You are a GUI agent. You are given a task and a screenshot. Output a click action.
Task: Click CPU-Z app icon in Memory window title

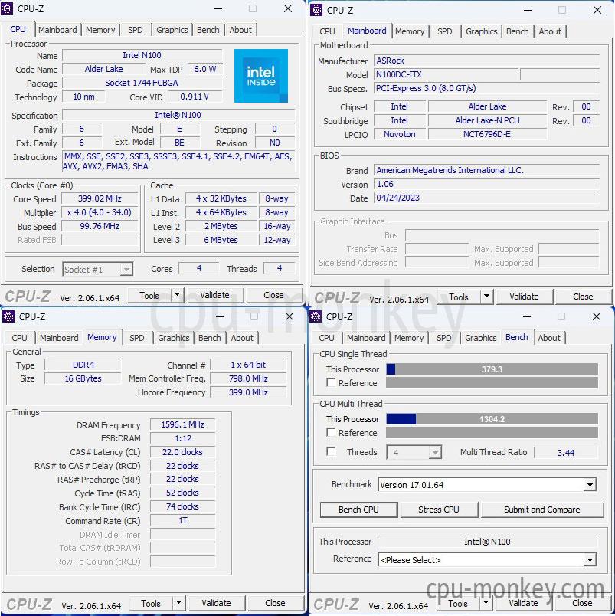click(x=8, y=316)
